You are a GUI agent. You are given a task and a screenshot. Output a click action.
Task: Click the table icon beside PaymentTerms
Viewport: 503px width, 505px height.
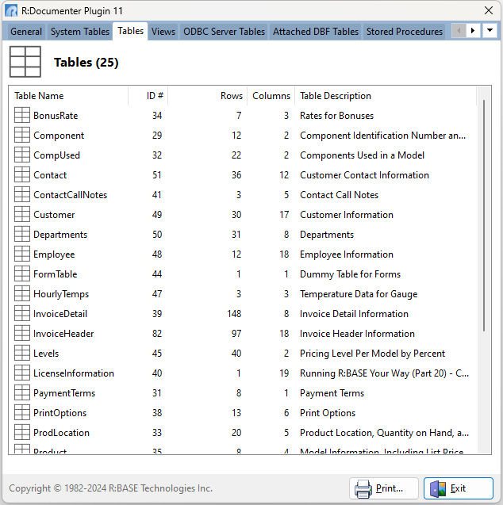pos(22,392)
